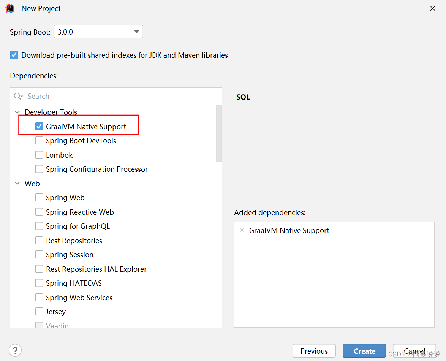
Task: Remove GraalVM Native Support with the X icon
Action: [x=242, y=230]
